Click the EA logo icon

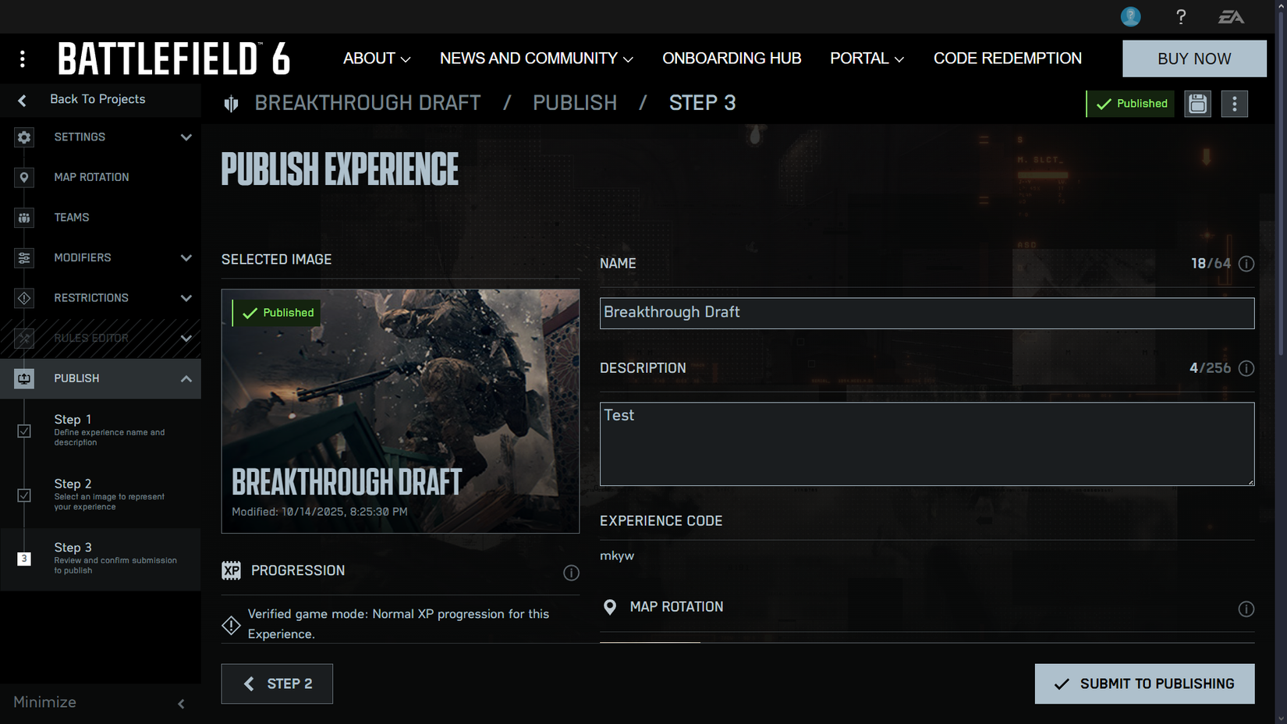click(x=1231, y=17)
